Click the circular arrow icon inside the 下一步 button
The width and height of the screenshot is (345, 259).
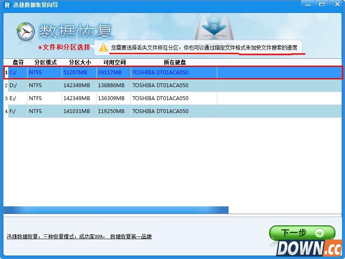(320, 232)
